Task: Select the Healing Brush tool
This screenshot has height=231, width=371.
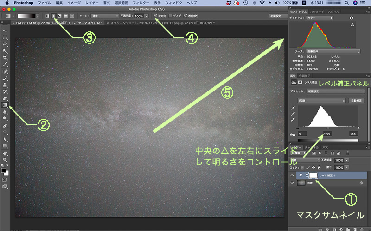Action: (x=5, y=72)
